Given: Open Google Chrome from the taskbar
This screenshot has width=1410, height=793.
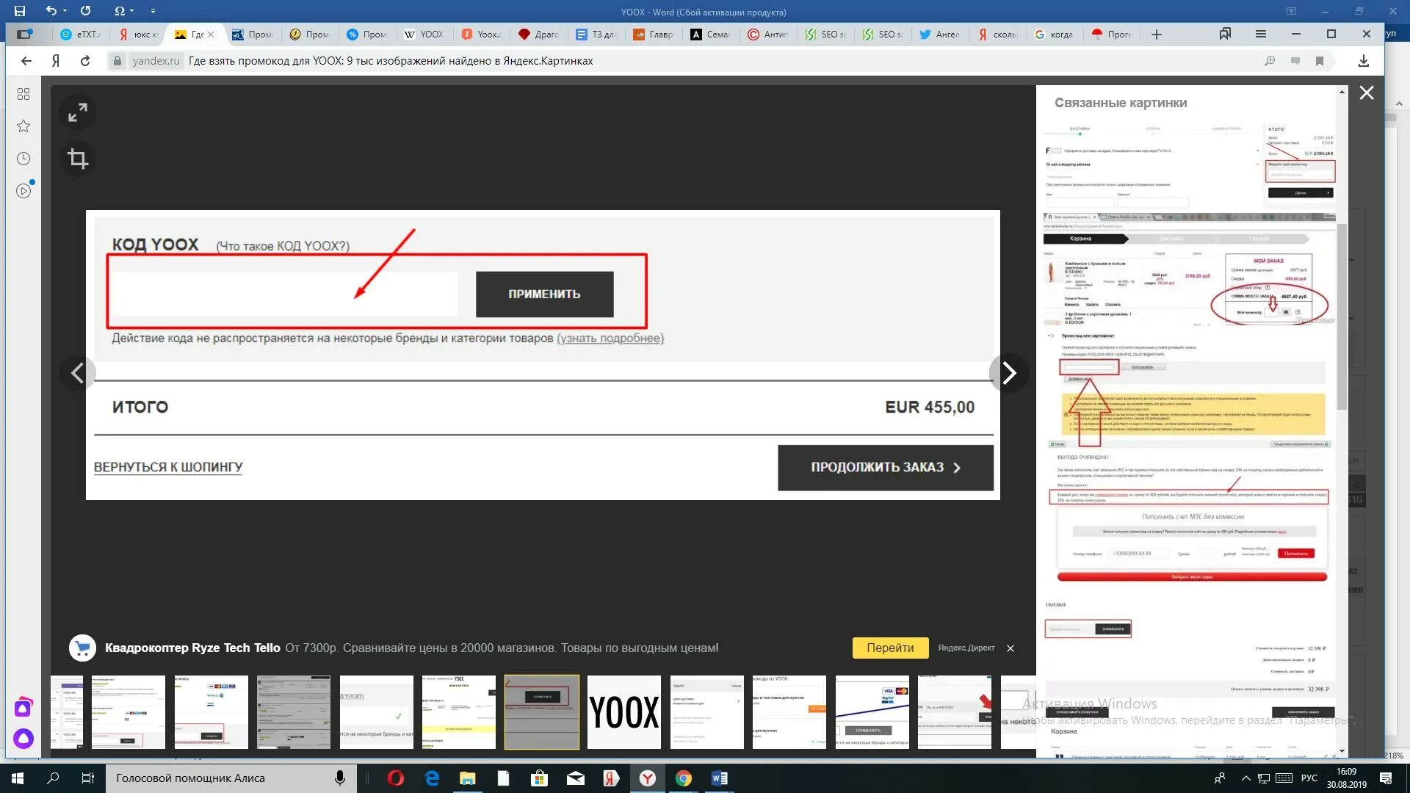Looking at the screenshot, I should tap(684, 778).
